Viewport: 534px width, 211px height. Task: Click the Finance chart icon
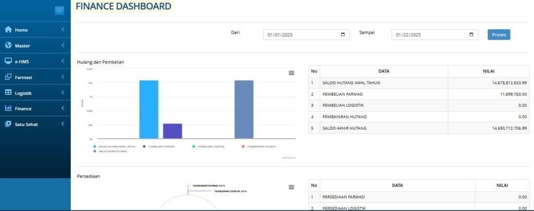tap(8, 108)
